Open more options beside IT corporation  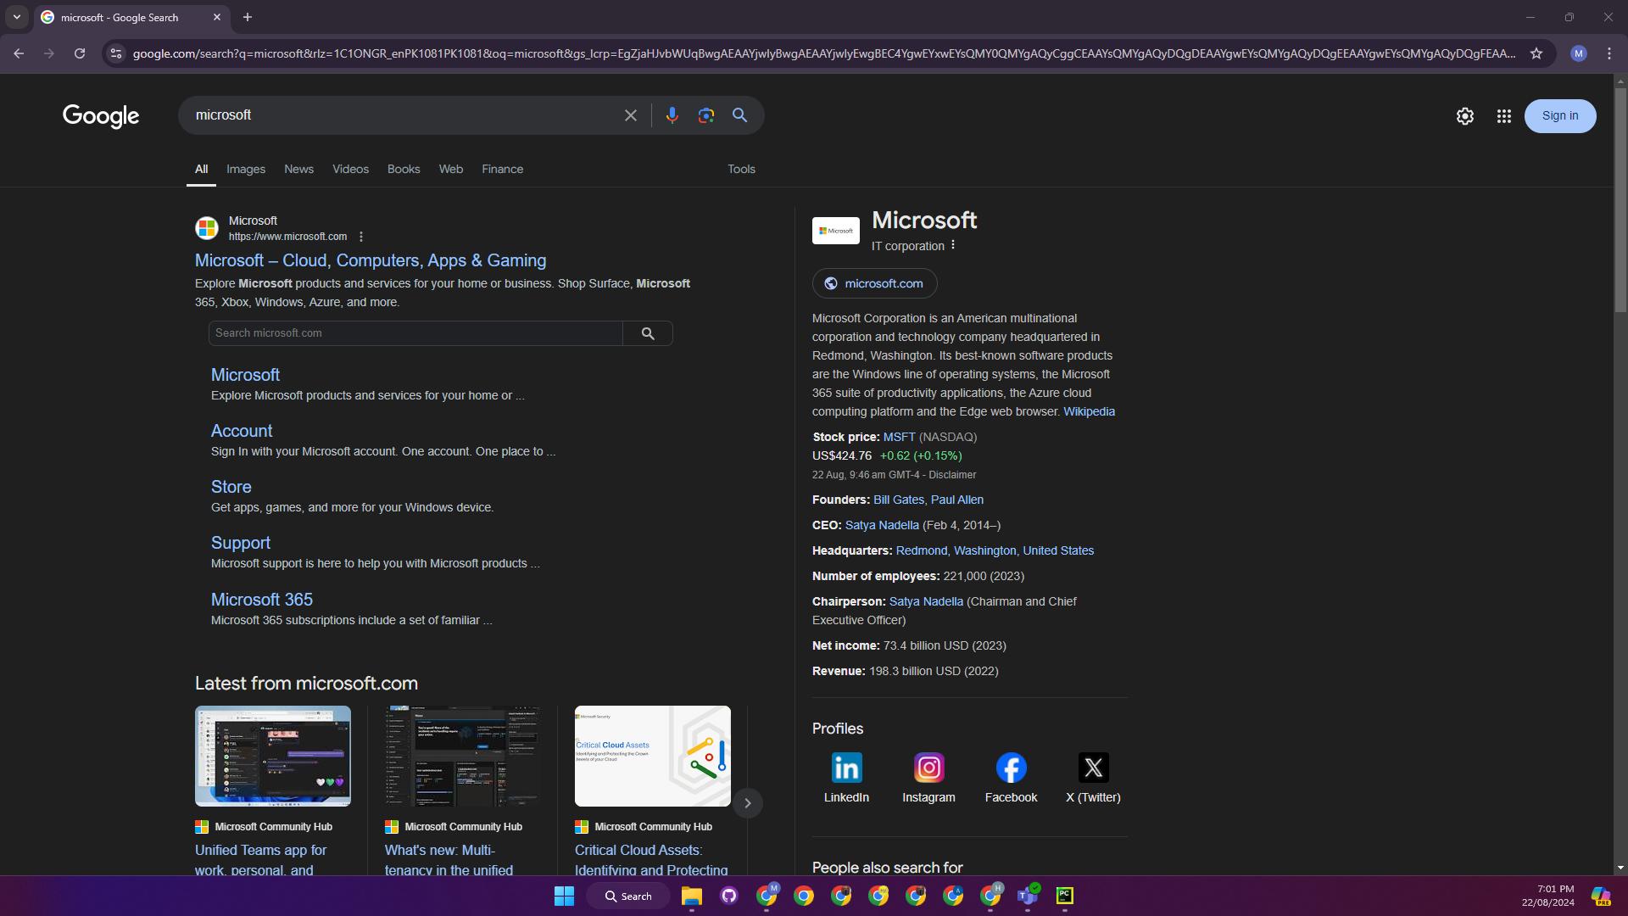[x=953, y=245]
